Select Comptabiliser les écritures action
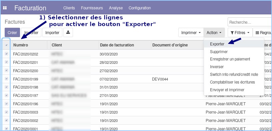Viewport: 272px width, 131px height. pos(234,82)
